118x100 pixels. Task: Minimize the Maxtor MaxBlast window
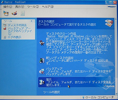pyautogui.click(x=107, y=2)
